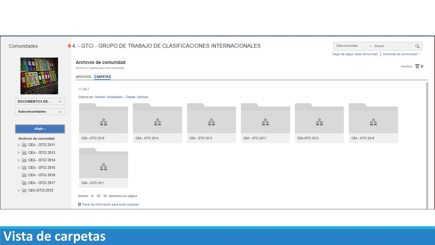Expand CEA - GTCI 2014 tree node
Image resolution: width=435 pixels, height=245 pixels.
[x=19, y=160]
